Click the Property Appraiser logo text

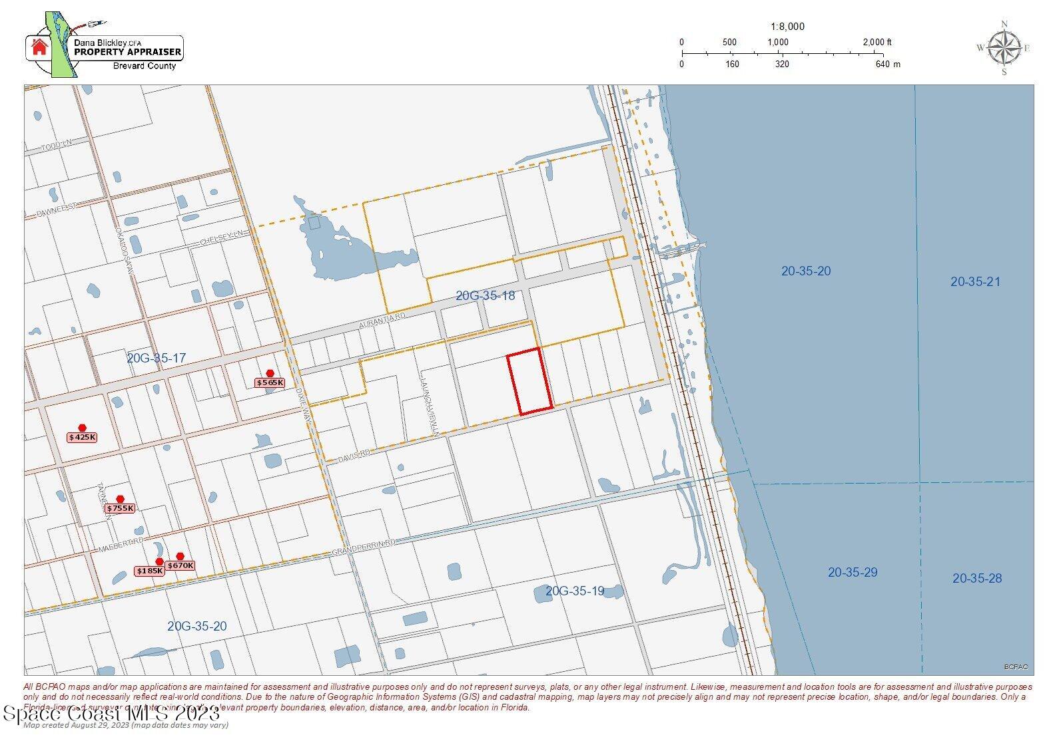point(127,51)
